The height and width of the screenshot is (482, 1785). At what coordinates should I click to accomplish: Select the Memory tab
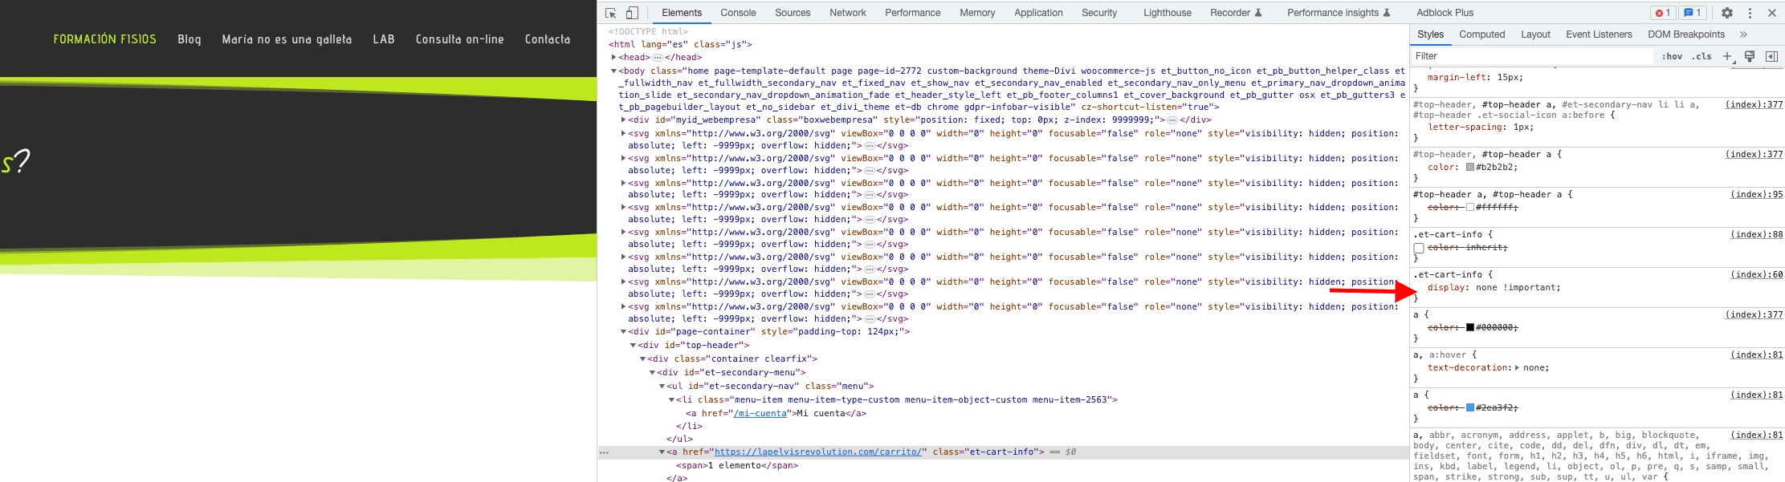(977, 13)
